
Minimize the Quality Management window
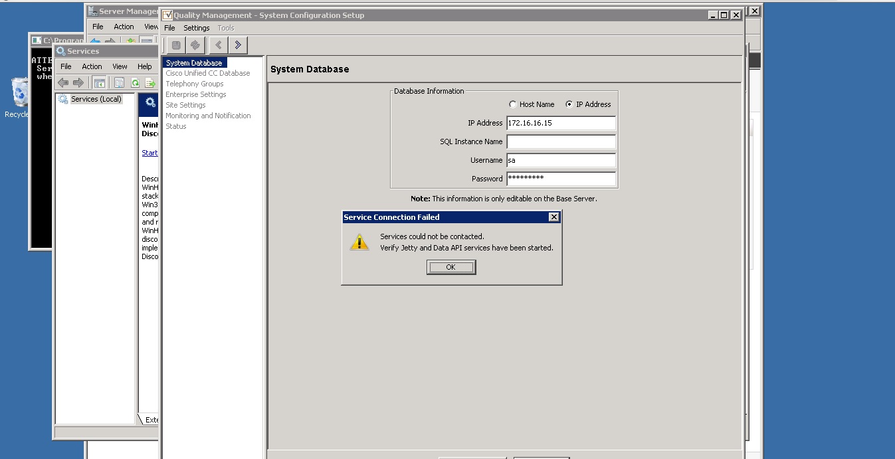pyautogui.click(x=713, y=15)
